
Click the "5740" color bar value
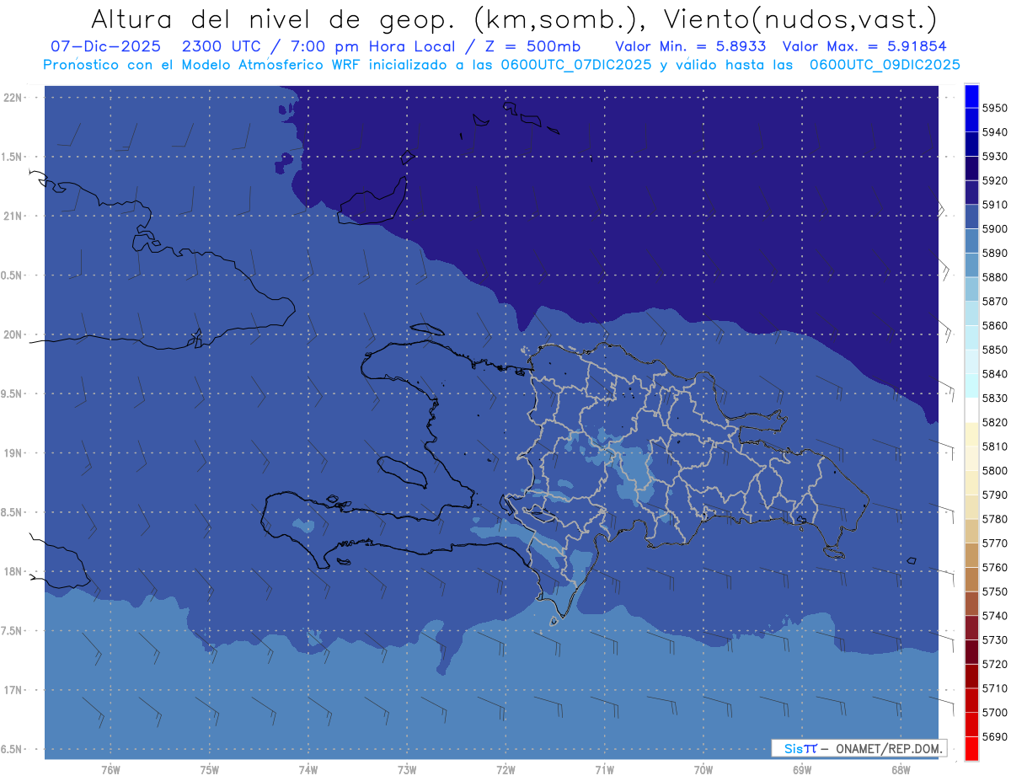[x=994, y=616]
